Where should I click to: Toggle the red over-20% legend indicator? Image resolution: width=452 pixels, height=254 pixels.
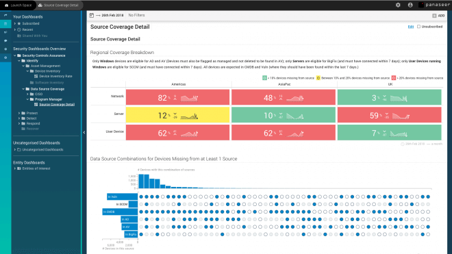(394, 78)
